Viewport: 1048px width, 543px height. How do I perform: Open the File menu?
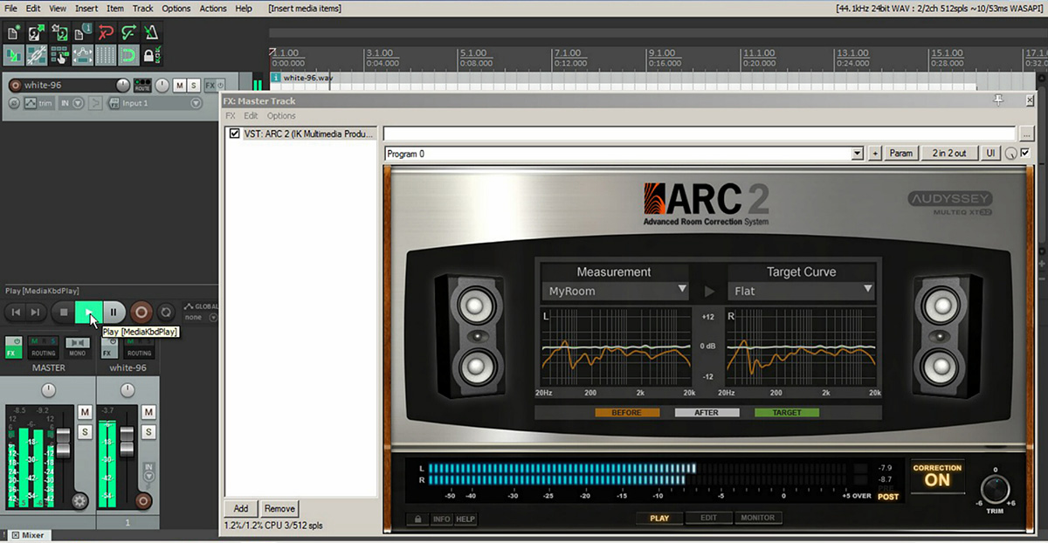(11, 8)
